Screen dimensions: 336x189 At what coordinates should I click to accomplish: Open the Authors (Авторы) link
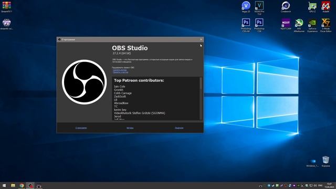click(x=130, y=128)
